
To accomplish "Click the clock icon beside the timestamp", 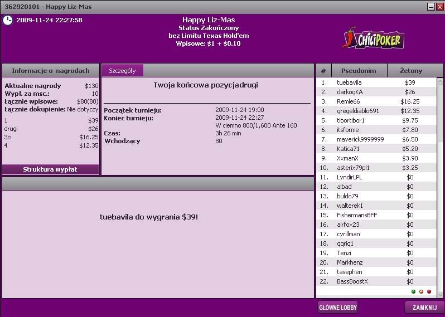I will coord(8,20).
